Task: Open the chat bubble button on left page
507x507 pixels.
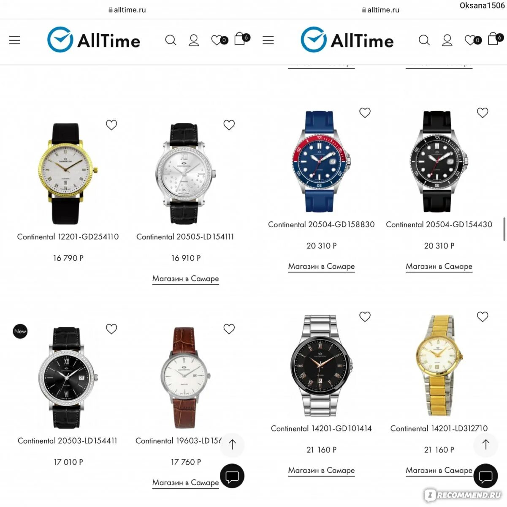Action: point(232,476)
